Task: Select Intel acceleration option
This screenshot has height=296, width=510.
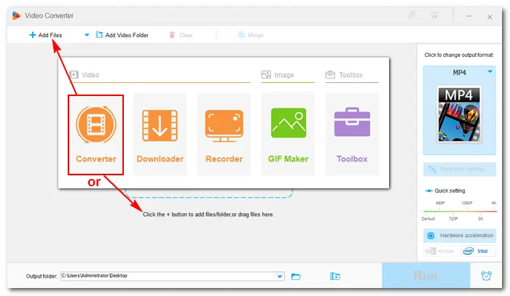Action: coord(478,251)
